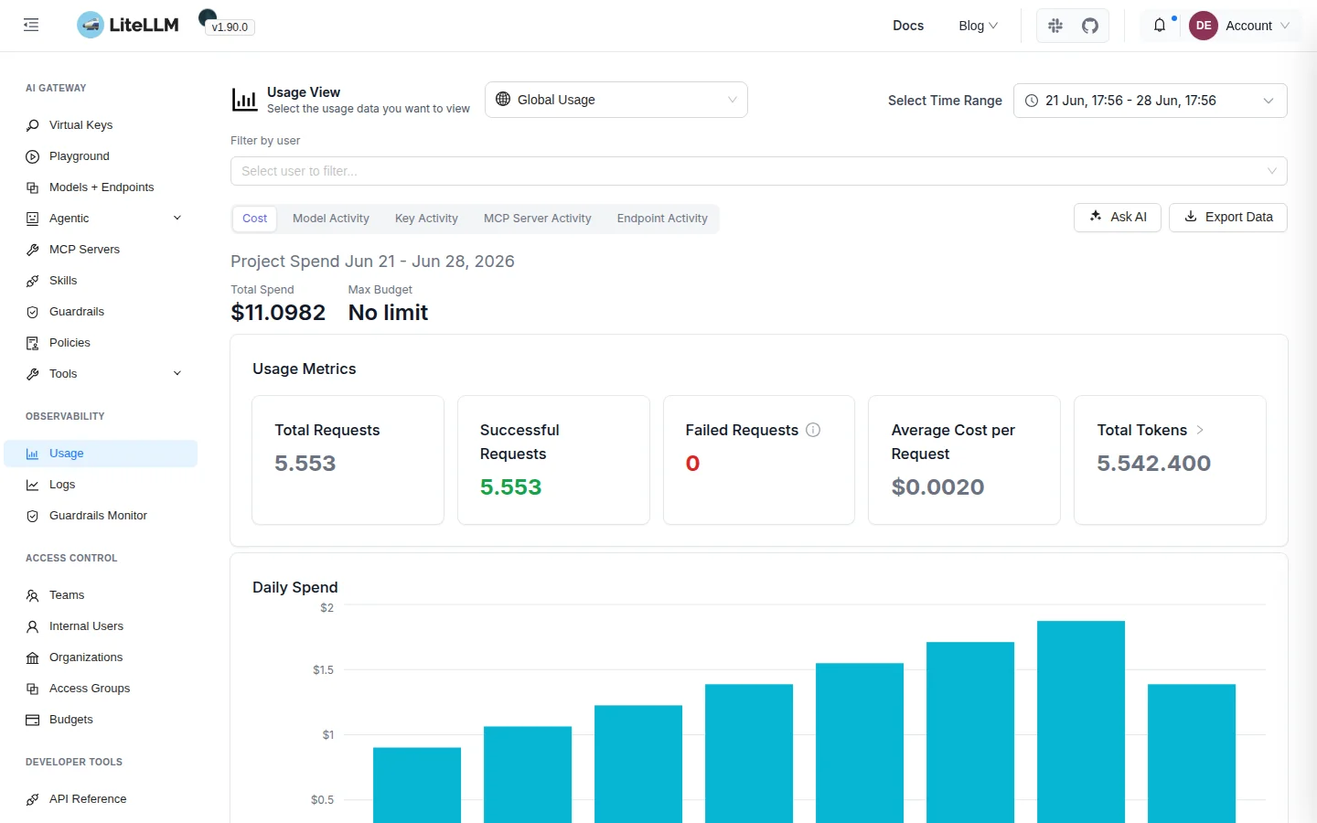Click the Logs line chart icon
The width and height of the screenshot is (1317, 823).
(x=33, y=485)
